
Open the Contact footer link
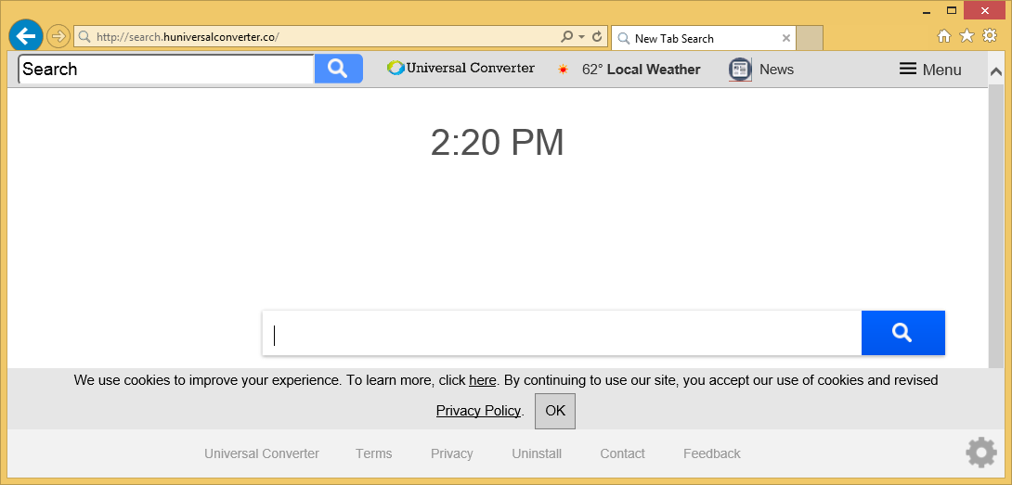622,454
